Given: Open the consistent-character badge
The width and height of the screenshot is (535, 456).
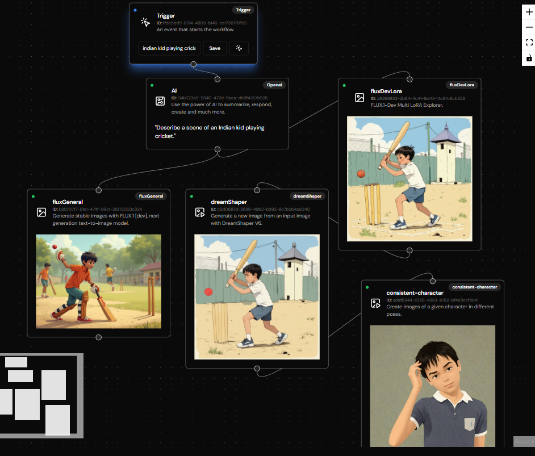Looking at the screenshot, I should (475, 287).
